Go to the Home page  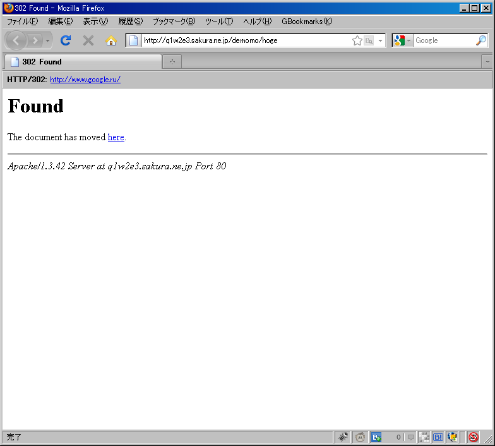[111, 40]
